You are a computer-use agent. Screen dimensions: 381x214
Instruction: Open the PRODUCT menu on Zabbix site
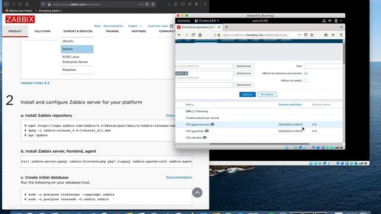15,32
